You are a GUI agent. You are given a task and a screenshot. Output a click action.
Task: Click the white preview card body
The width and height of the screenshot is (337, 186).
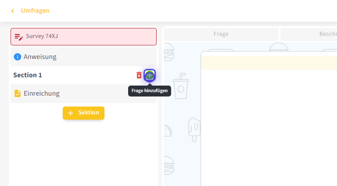tap(269, 127)
